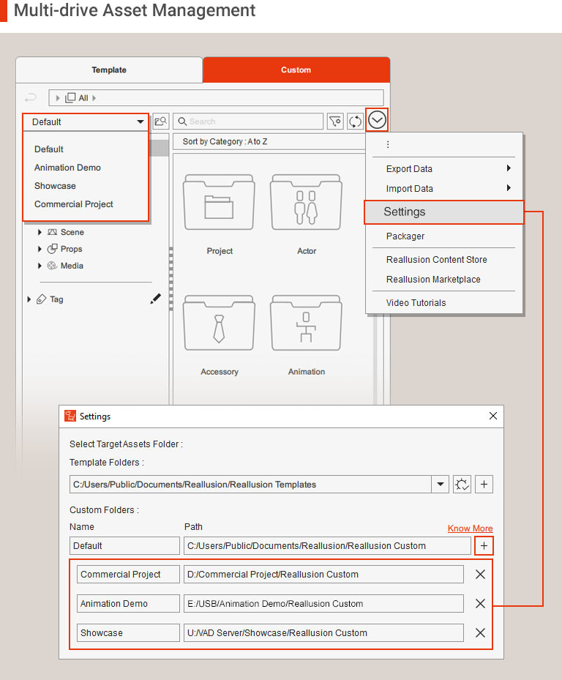Click the plus icon to add custom folder

(484, 545)
